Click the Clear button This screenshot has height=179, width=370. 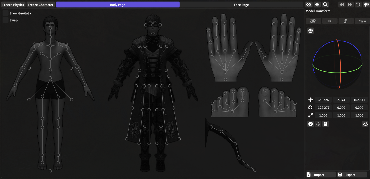click(362, 21)
